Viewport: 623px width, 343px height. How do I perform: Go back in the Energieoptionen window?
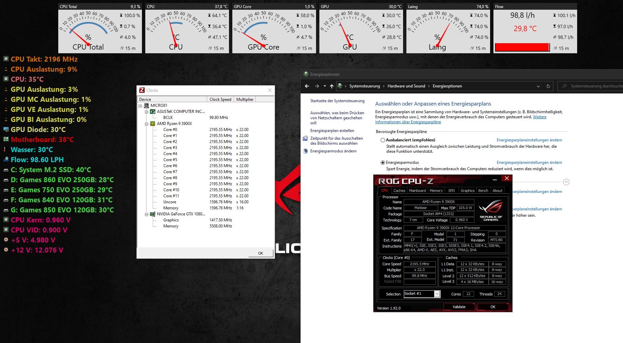[307, 86]
